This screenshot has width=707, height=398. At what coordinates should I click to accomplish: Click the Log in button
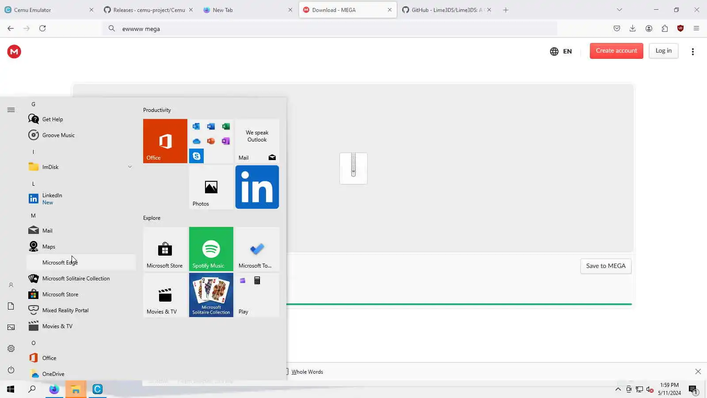(x=664, y=51)
